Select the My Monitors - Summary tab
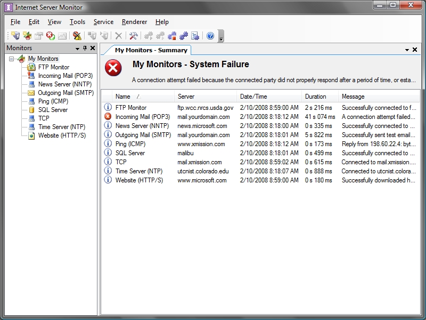This screenshot has width=426, height=320. pyautogui.click(x=151, y=50)
